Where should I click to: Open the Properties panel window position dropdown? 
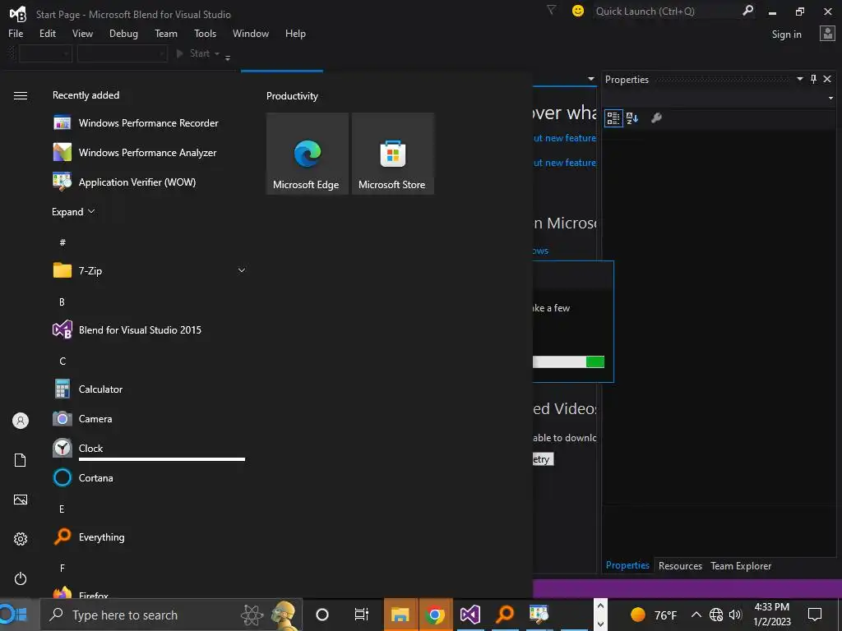[x=799, y=79]
